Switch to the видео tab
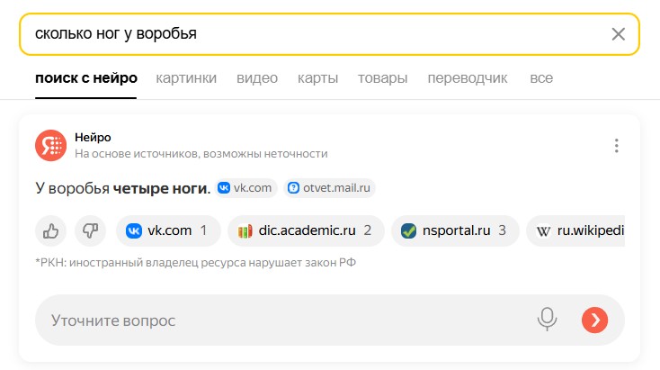Image resolution: width=660 pixels, height=370 pixels. (x=257, y=78)
